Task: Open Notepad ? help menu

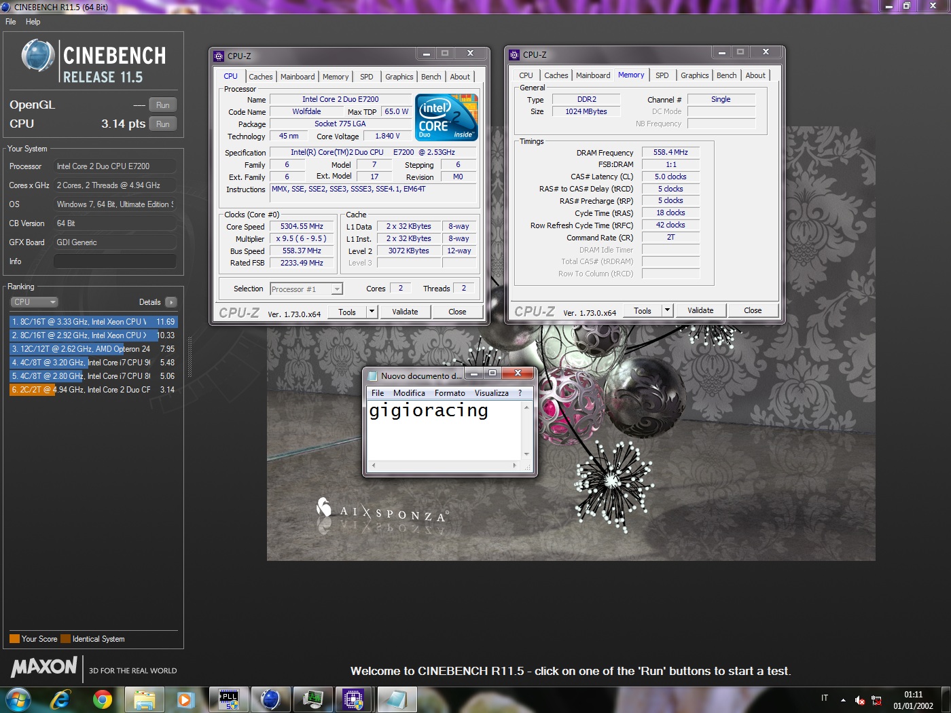Action: pyautogui.click(x=520, y=393)
